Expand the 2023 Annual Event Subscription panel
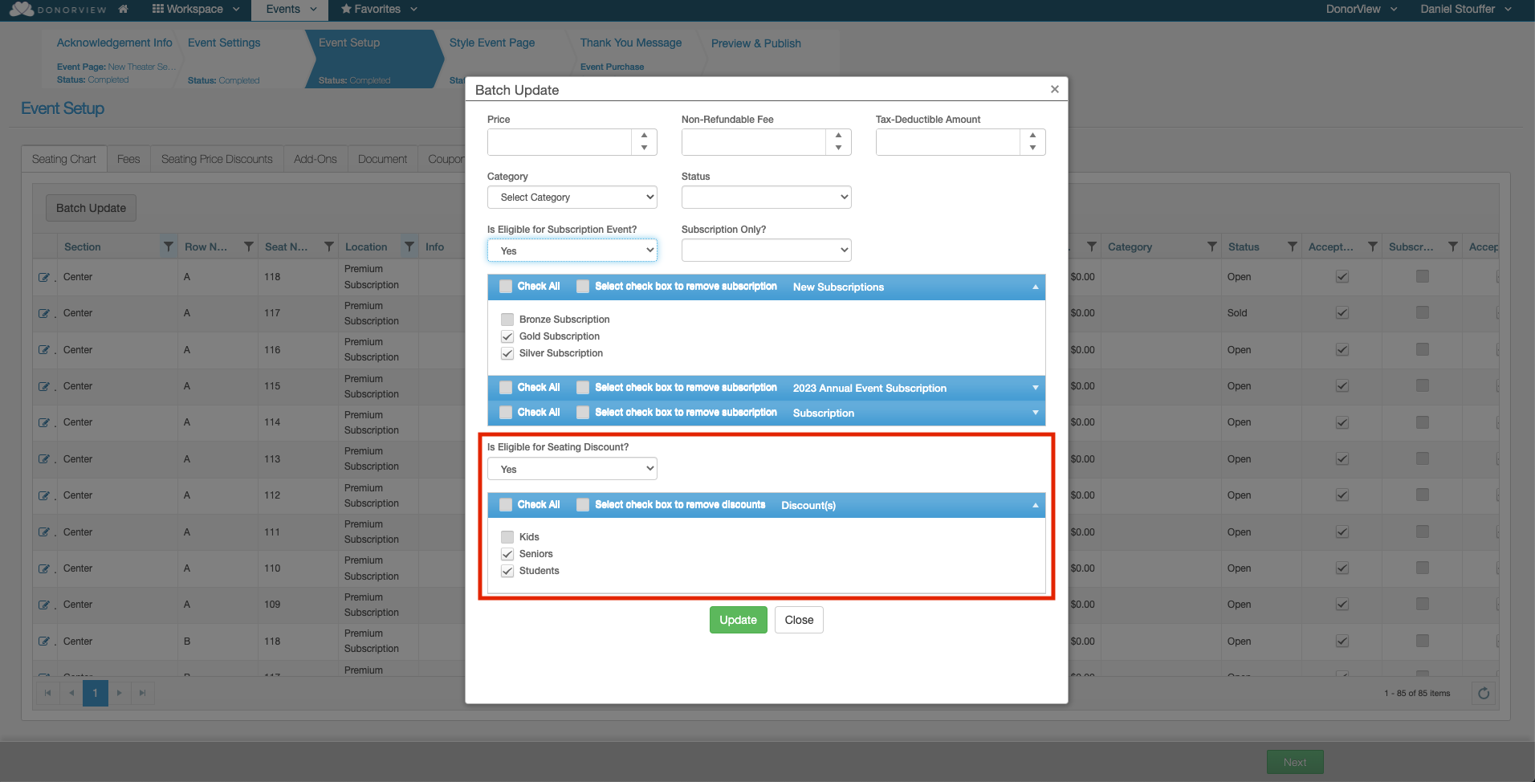Screen dimensions: 1535x782 pos(1035,388)
